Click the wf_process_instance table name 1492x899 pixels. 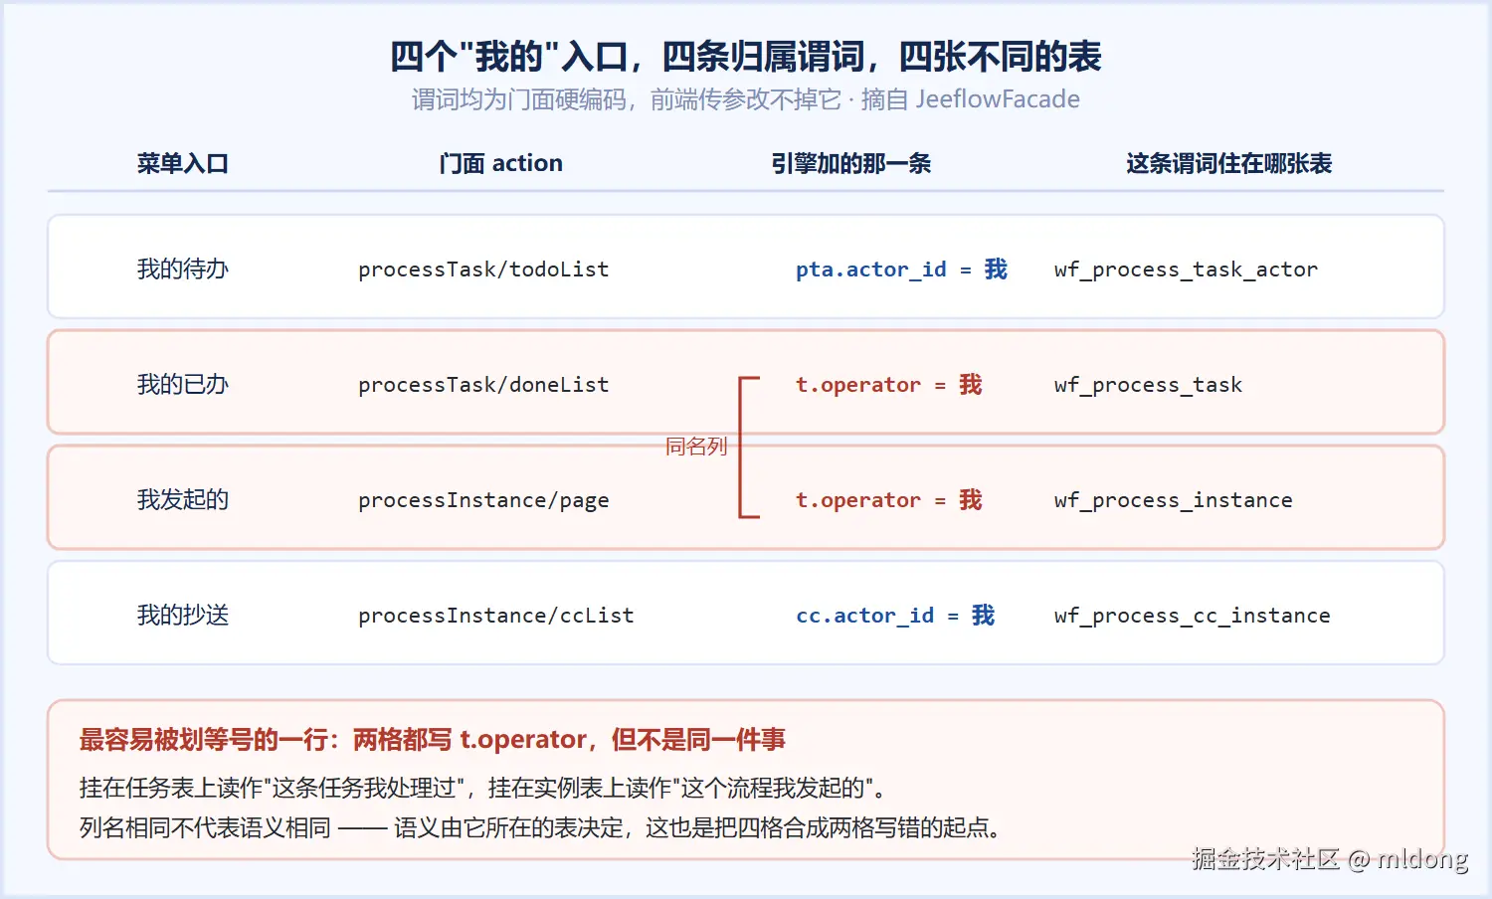coord(1174,500)
